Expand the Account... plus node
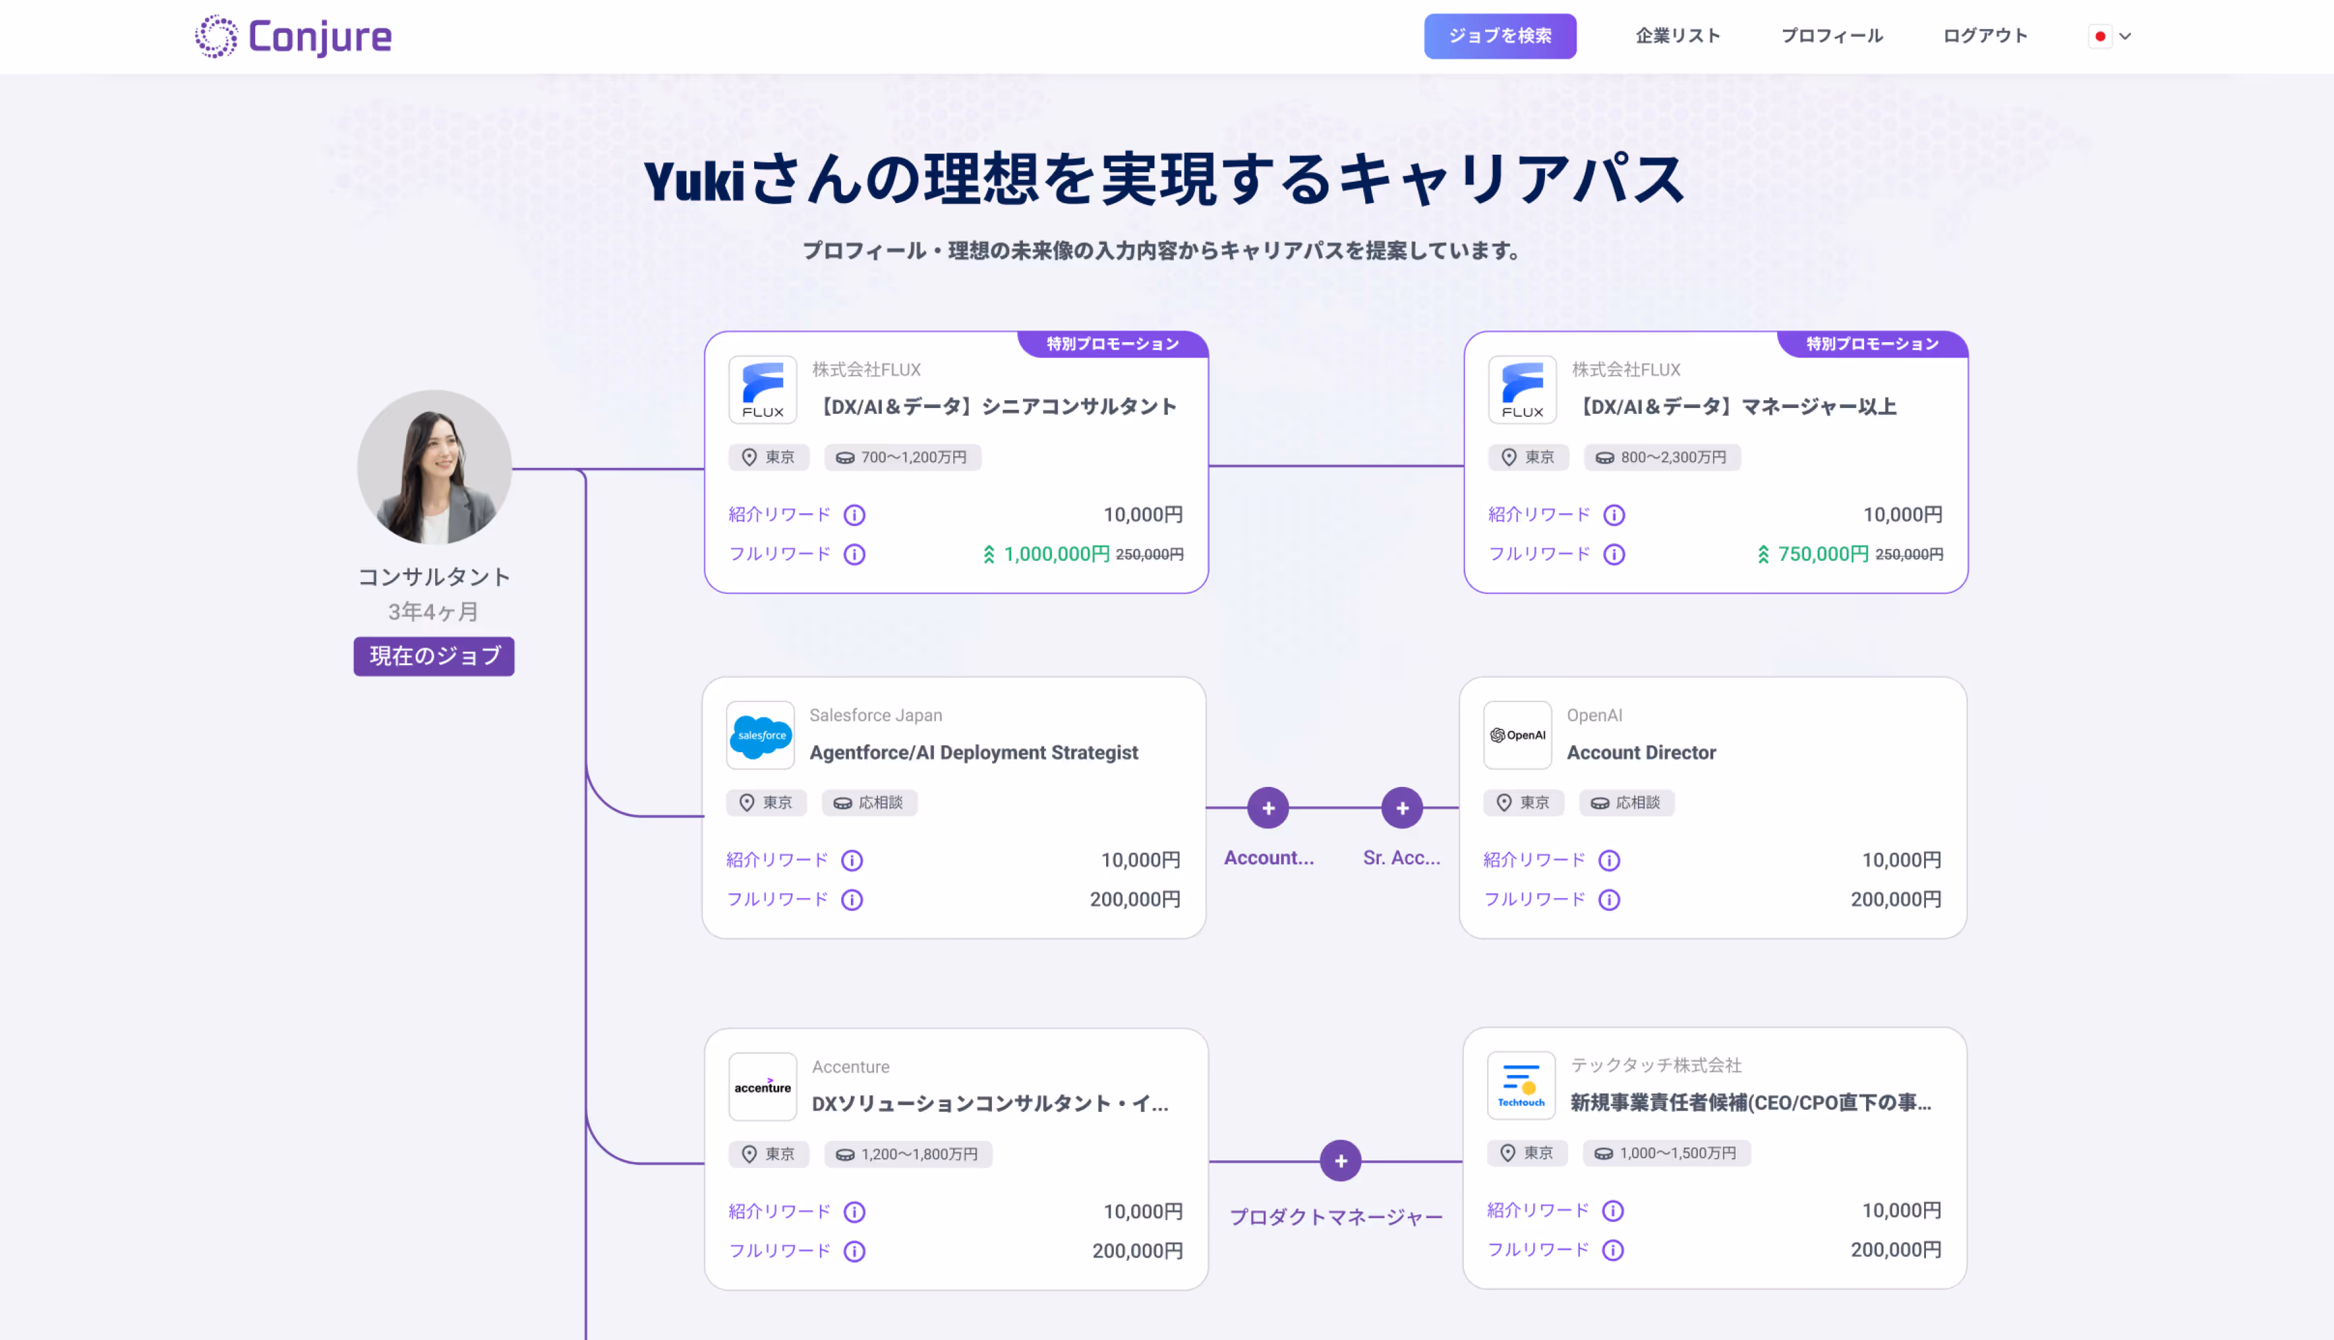 1267,808
